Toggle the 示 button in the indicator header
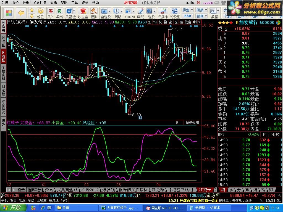 point(177,123)
